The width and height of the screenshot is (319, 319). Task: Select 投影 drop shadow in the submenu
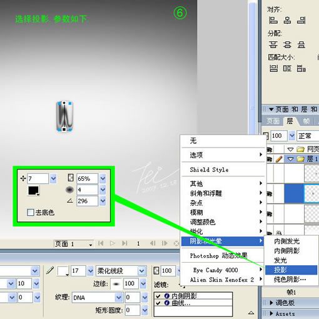pos(291,270)
